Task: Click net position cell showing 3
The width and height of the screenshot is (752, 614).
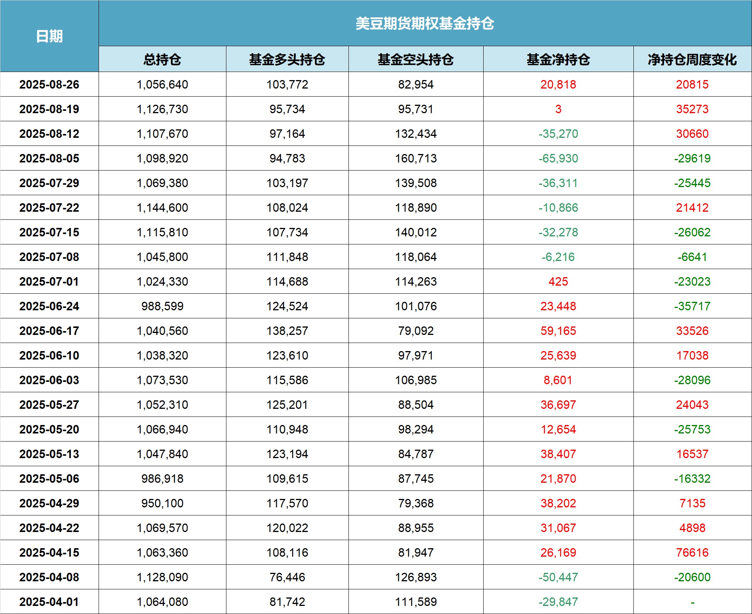Action: pos(558,109)
